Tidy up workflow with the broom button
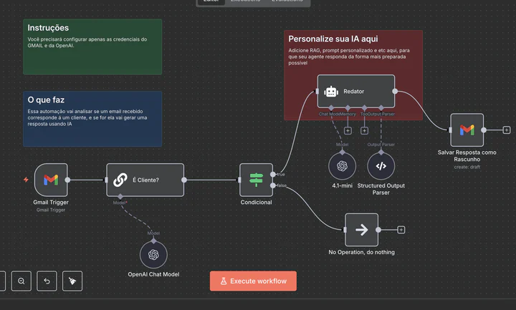 [x=72, y=281]
